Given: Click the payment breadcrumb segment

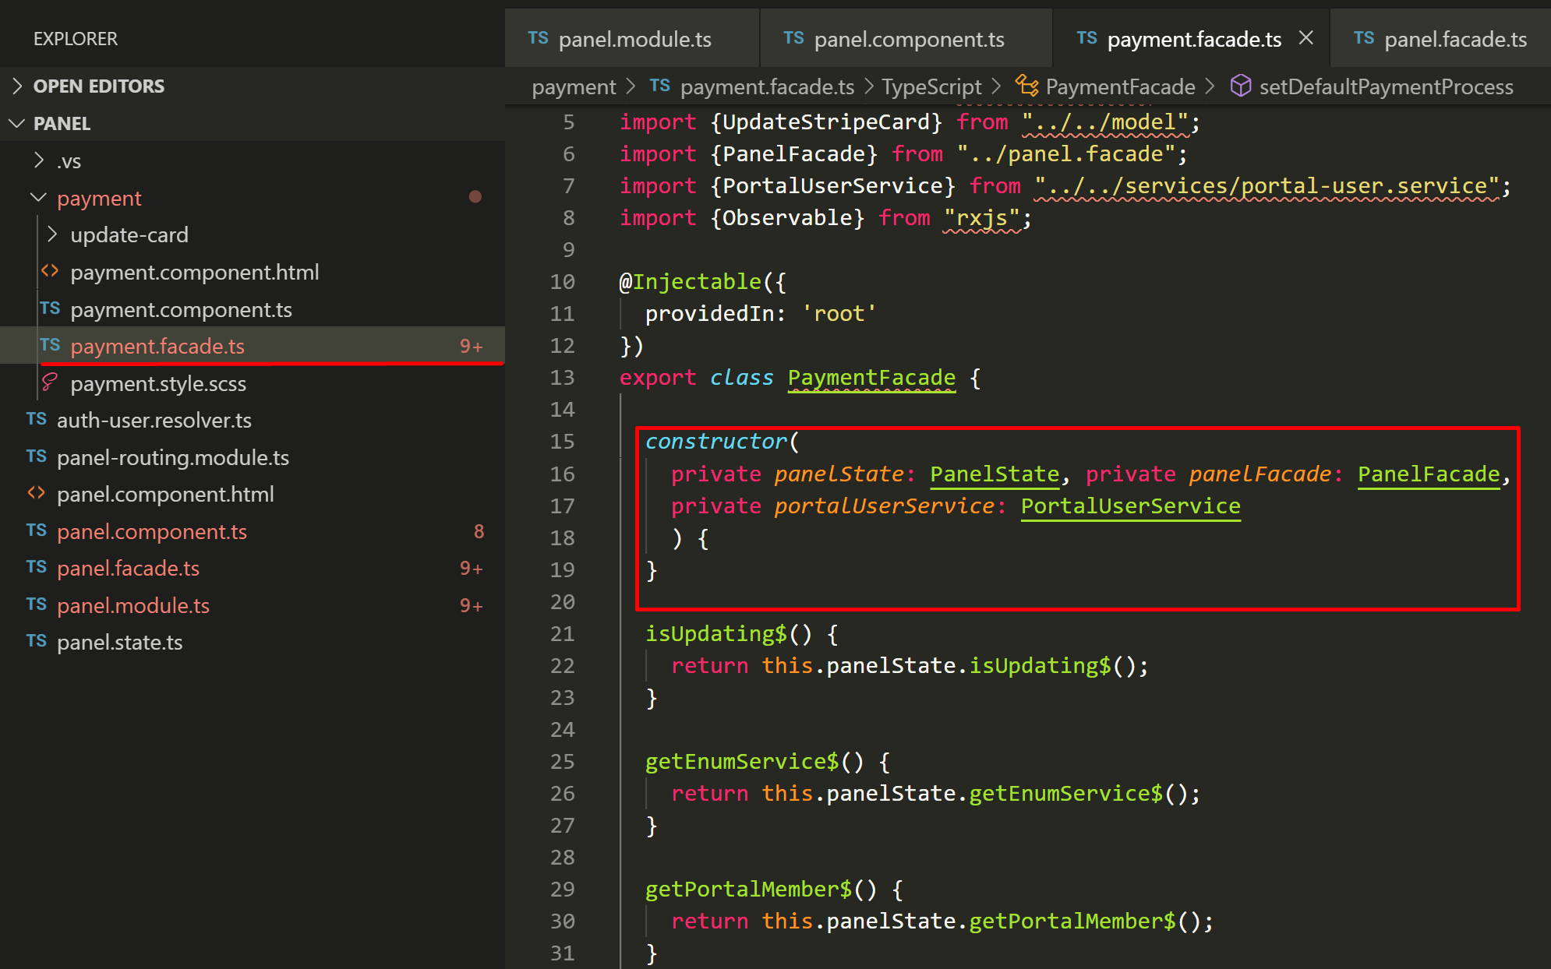Looking at the screenshot, I should (x=574, y=86).
